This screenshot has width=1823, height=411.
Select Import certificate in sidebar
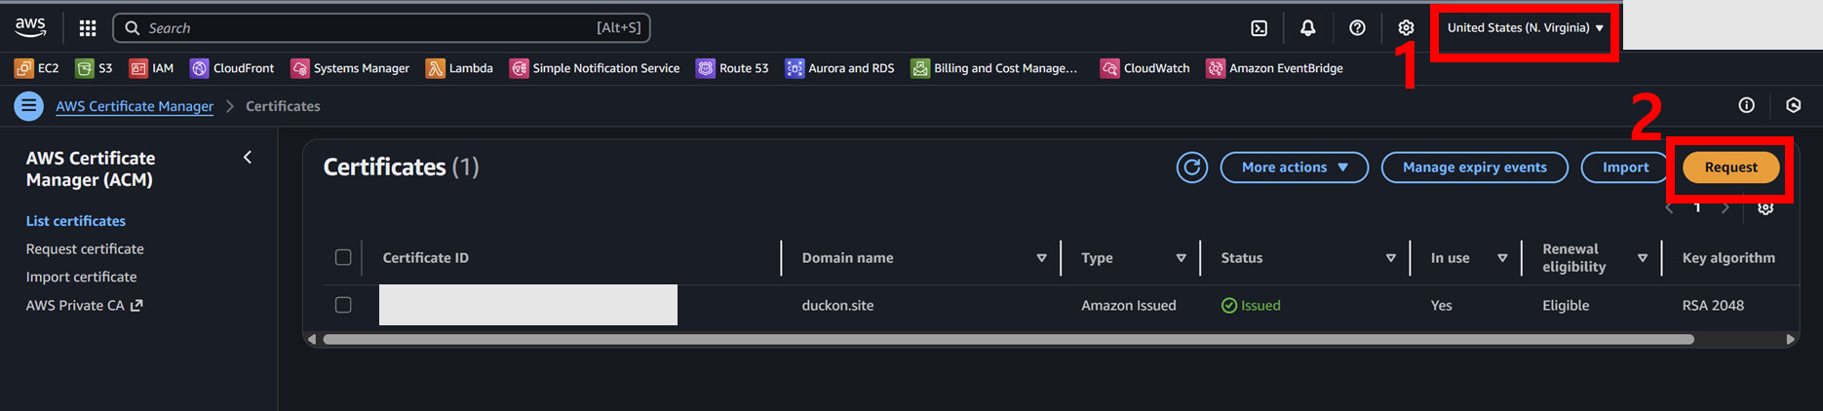tap(82, 278)
